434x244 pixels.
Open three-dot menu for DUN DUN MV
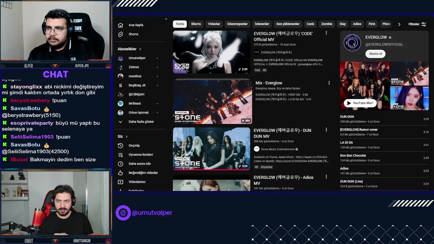(x=326, y=129)
